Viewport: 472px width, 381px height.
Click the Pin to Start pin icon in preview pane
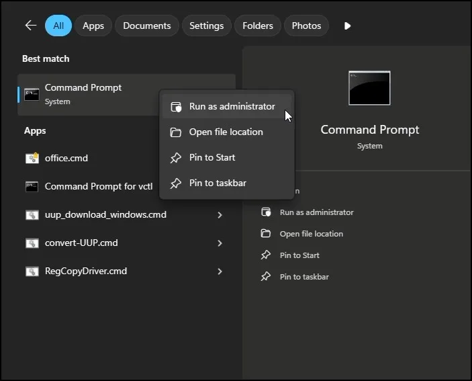265,255
